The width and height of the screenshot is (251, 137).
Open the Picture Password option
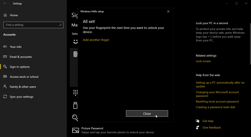[118, 130]
